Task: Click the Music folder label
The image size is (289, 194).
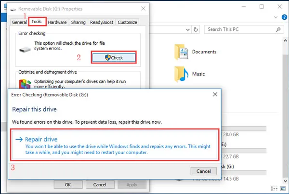Action: 198,74
